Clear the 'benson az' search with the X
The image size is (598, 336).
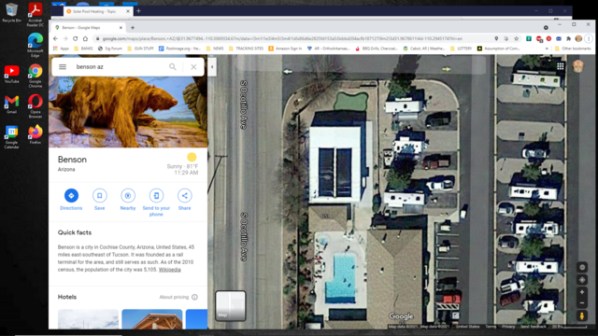193,66
